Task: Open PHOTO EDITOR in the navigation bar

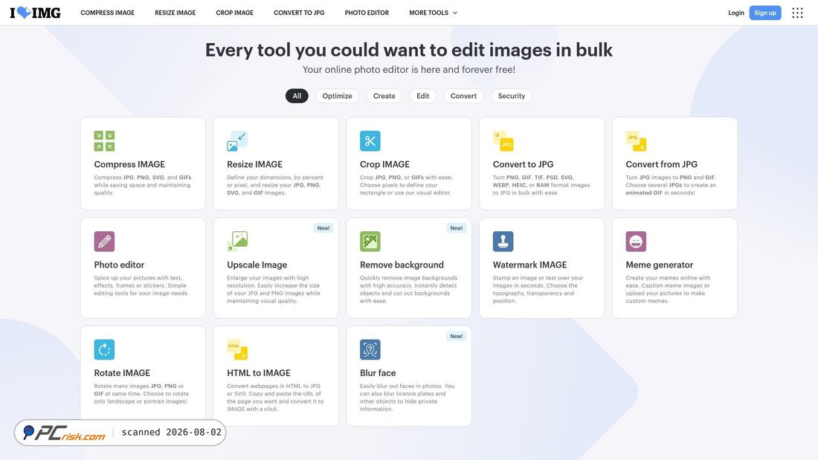Action: (x=367, y=13)
